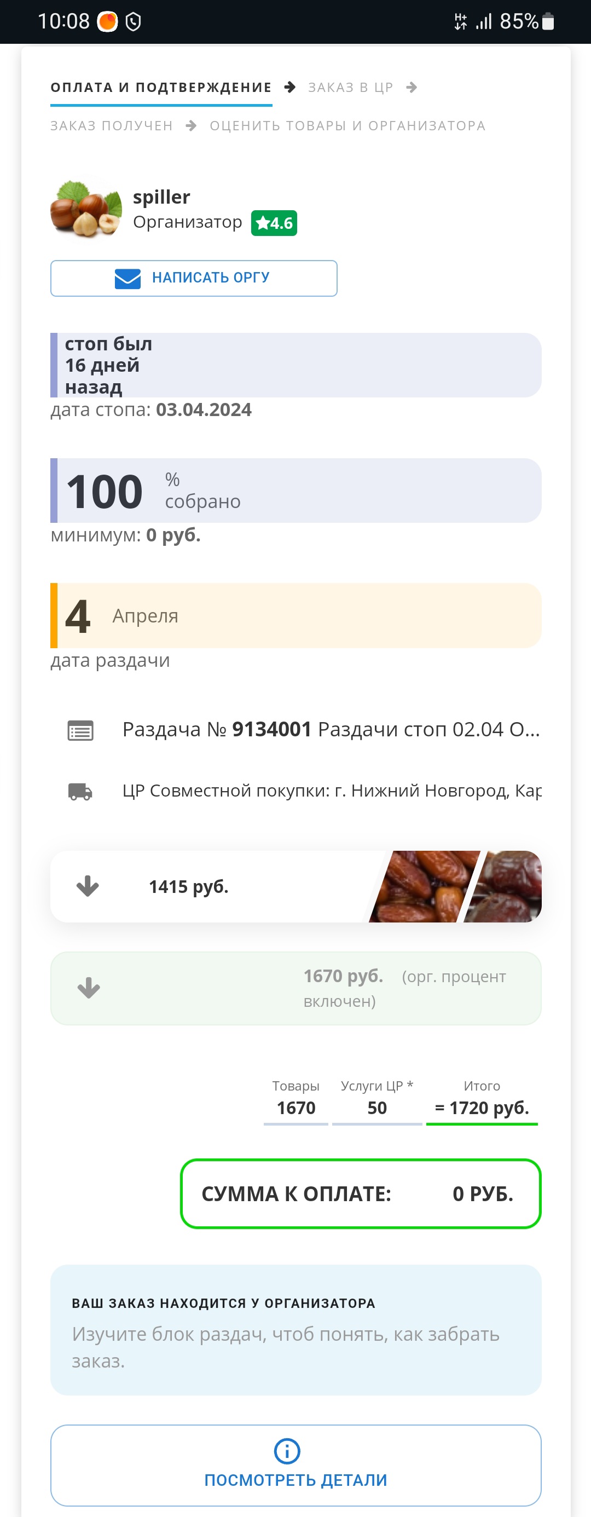Click the envelope icon in Написать оргу

pos(128,279)
